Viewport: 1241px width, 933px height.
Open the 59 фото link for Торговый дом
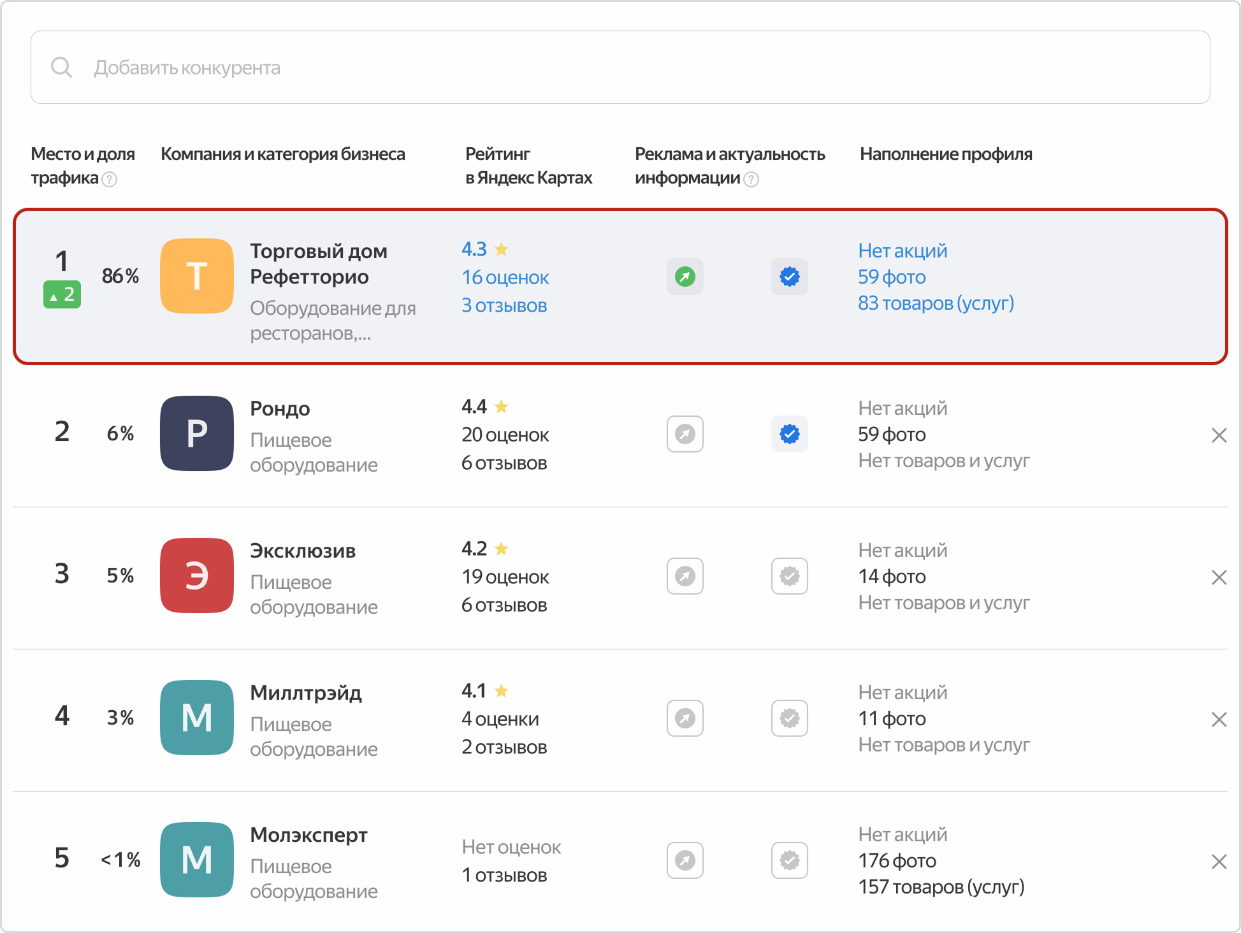[x=891, y=277]
